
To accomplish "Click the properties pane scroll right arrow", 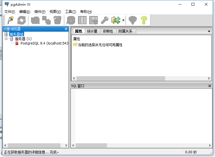I will coord(209,78).
